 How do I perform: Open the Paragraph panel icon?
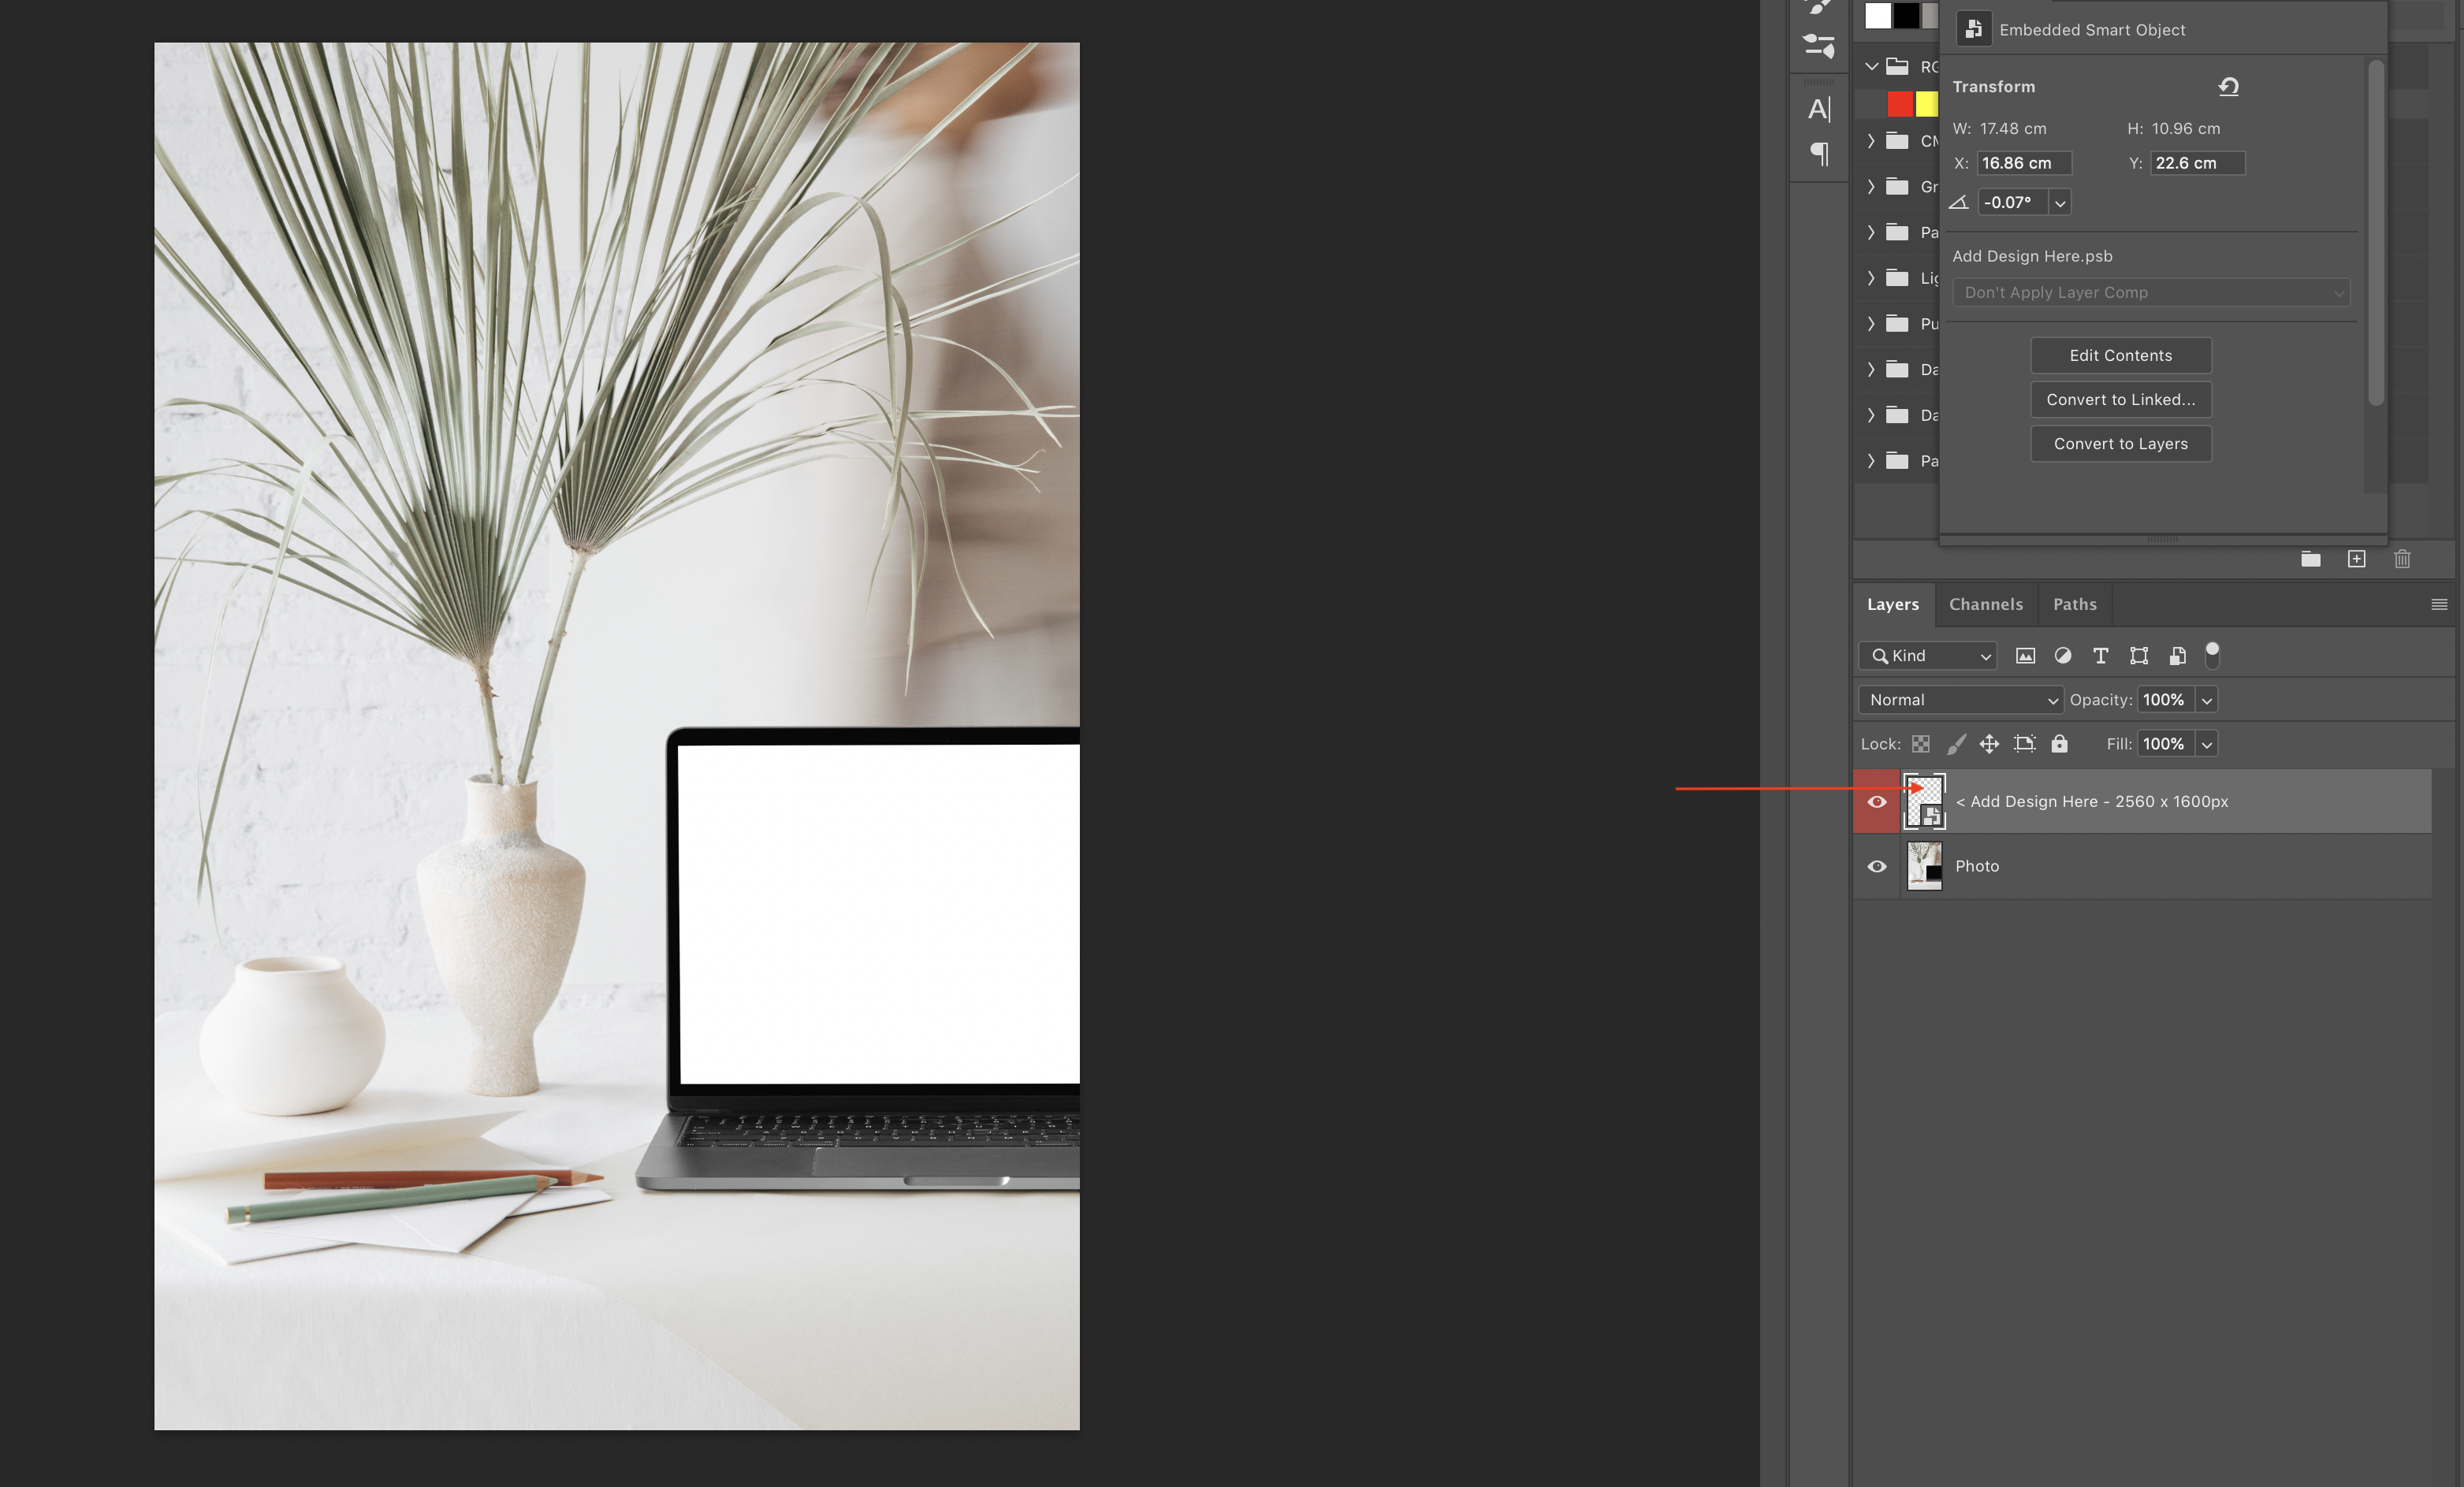coord(1819,154)
